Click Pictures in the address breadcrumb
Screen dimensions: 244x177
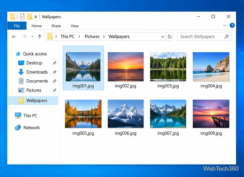pos(92,37)
